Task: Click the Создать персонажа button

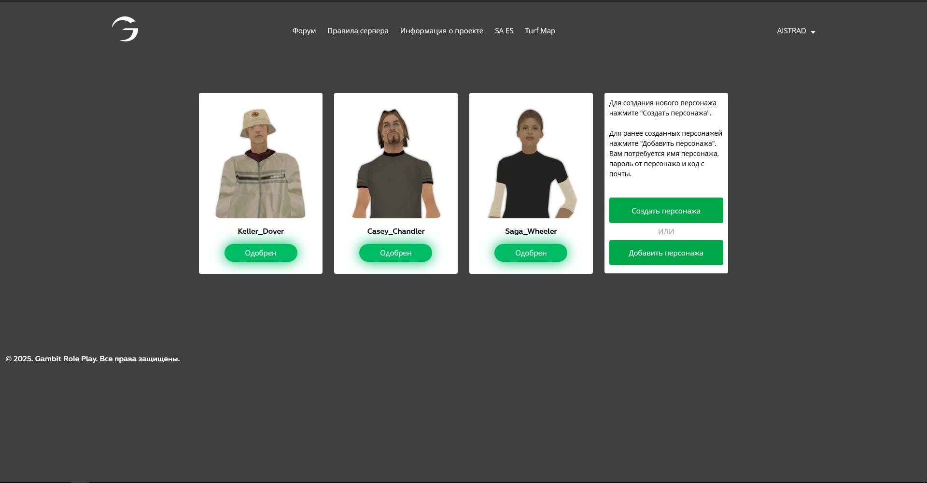Action: point(666,211)
